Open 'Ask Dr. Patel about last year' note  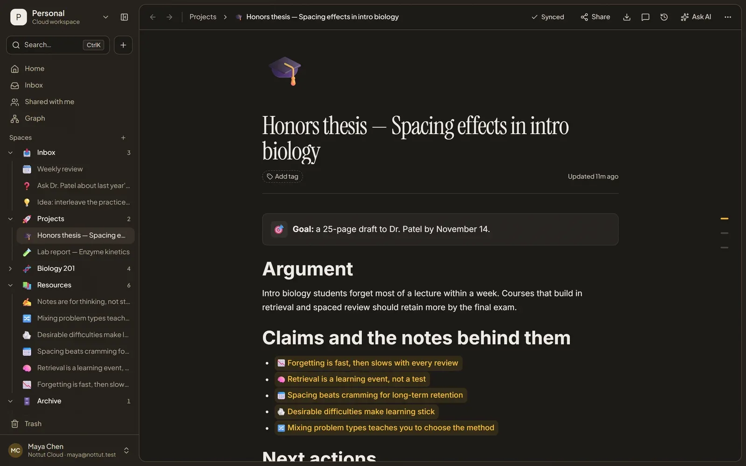tap(76, 185)
